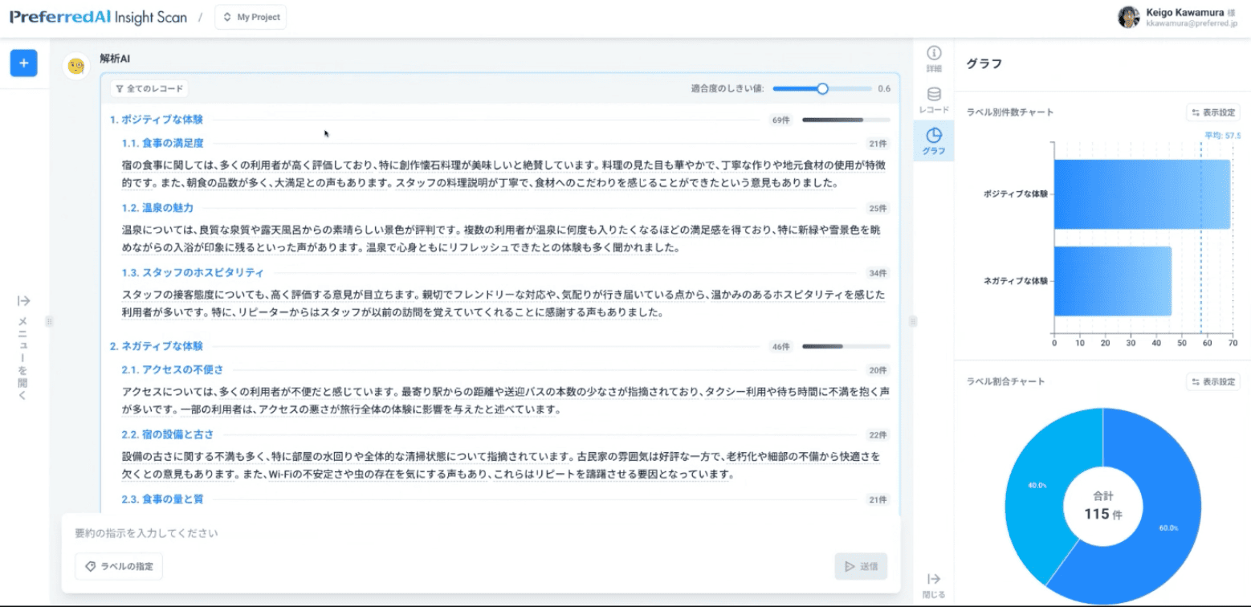
Task: Open the 全てのレコード filter dropdown
Action: point(149,88)
